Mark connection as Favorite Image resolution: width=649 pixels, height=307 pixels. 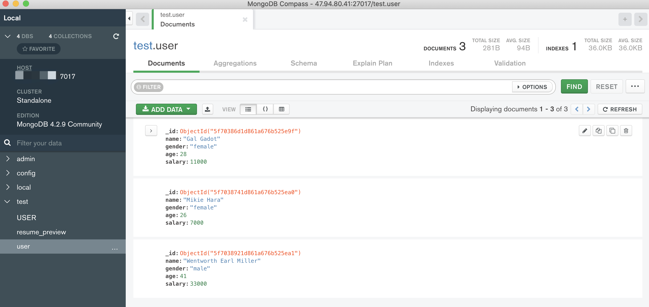pos(39,49)
